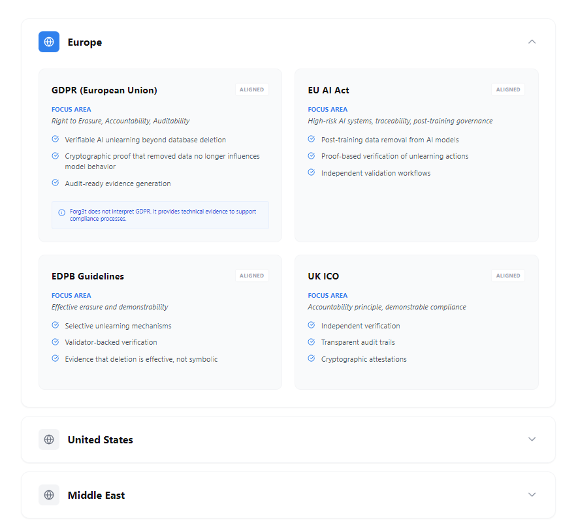Expand the Middle East section
Viewport: 578px width, 523px height.
click(x=532, y=495)
